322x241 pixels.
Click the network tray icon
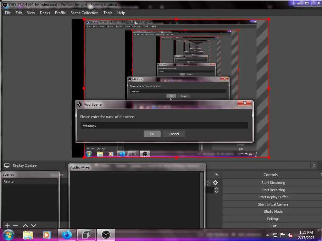click(275, 235)
